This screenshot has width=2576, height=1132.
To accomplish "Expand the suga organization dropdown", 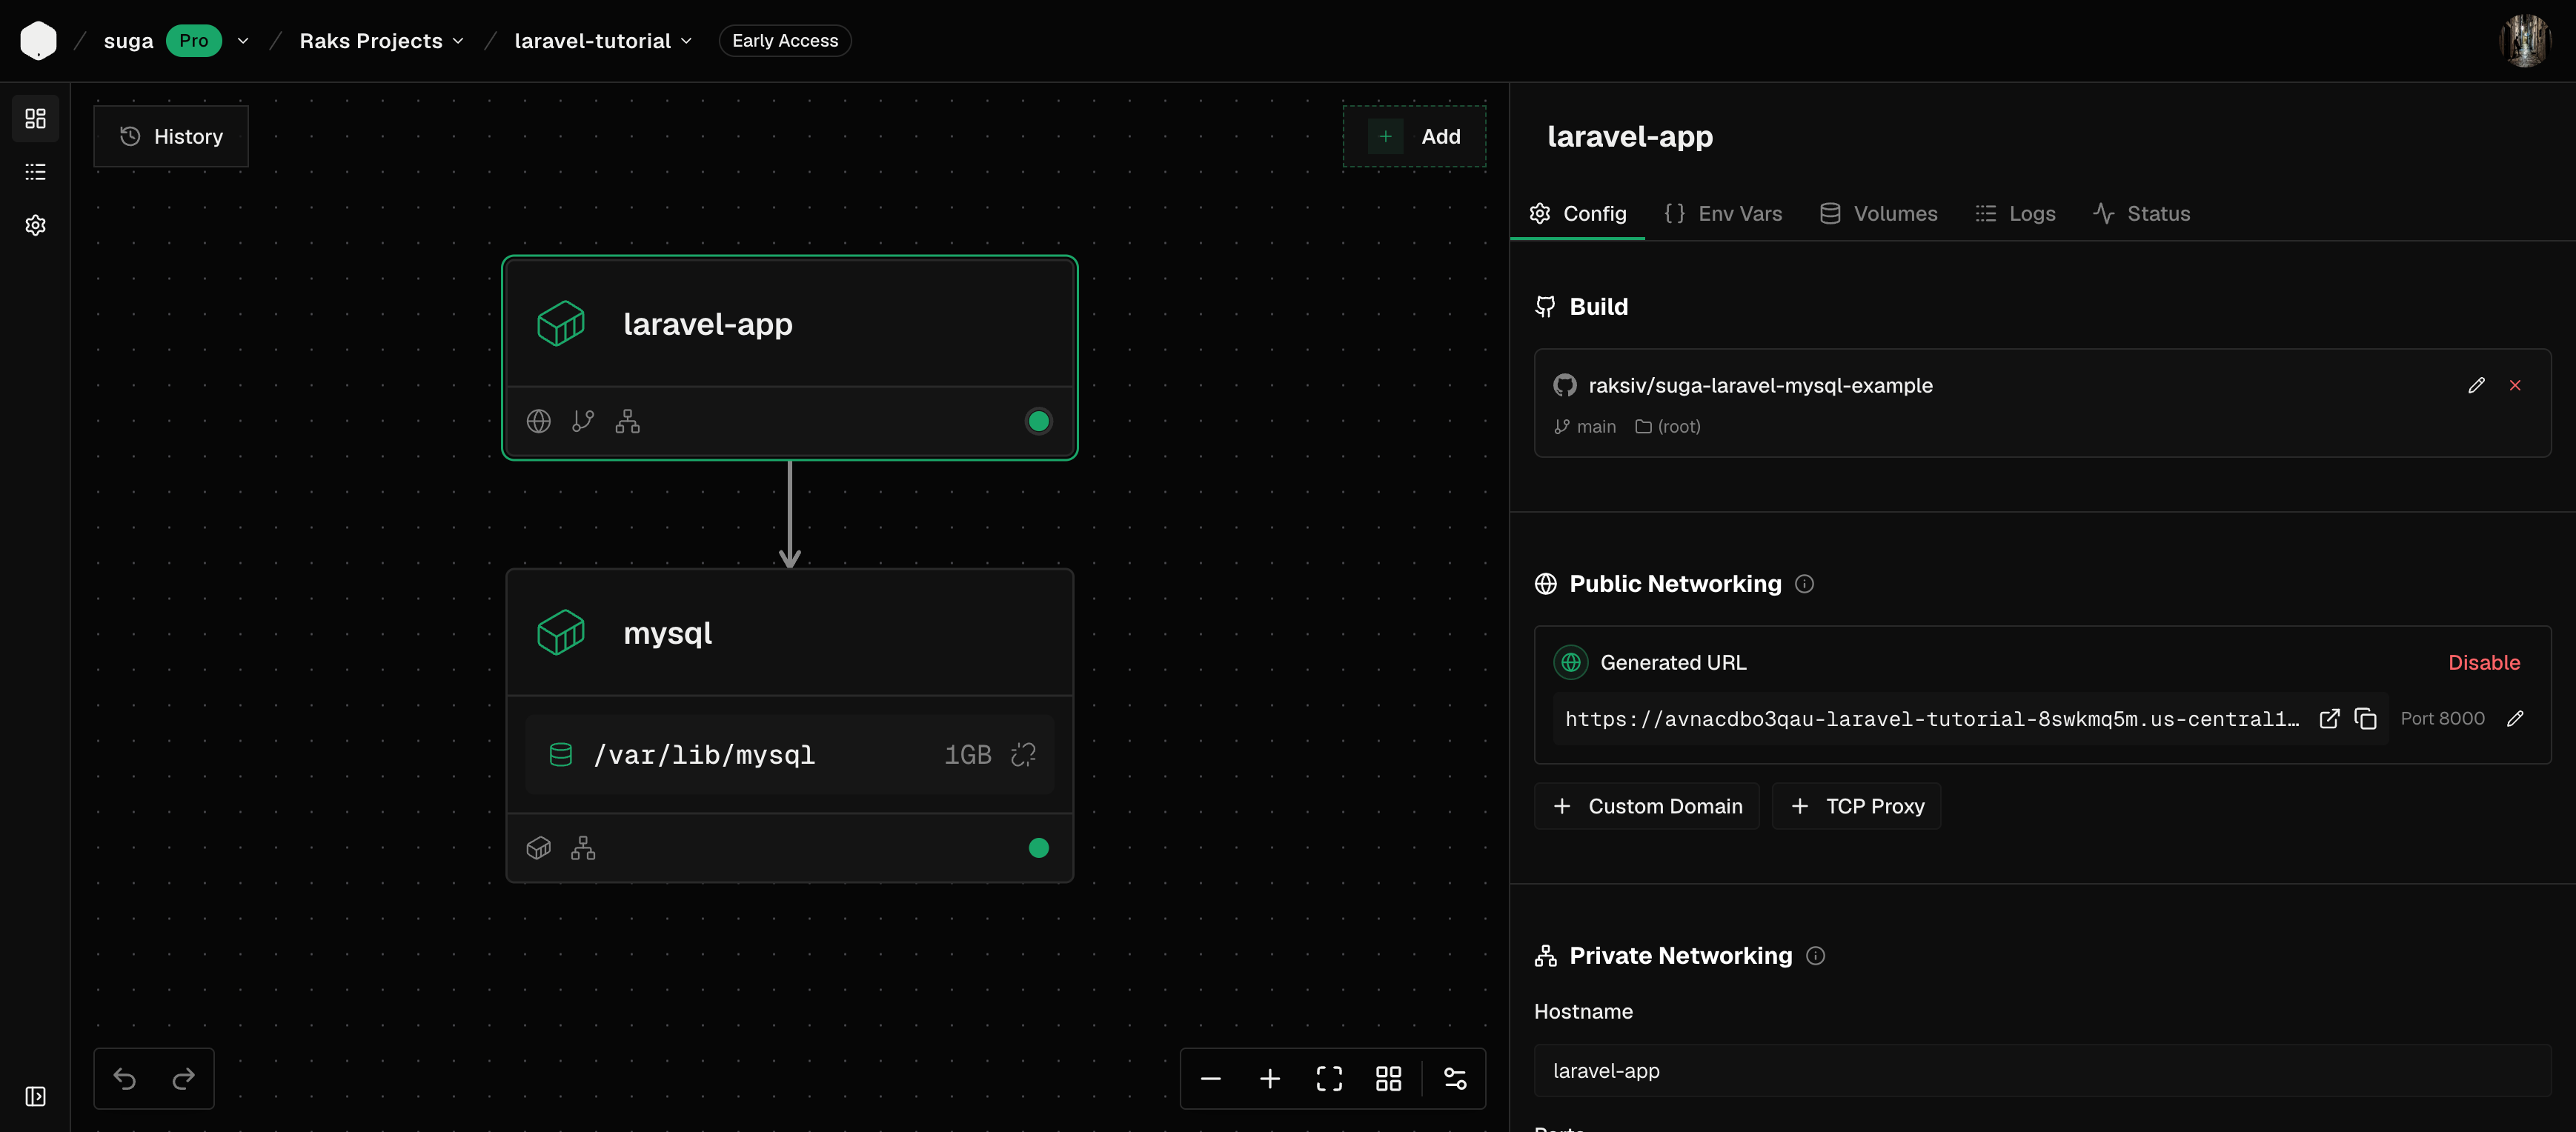I will pos(243,41).
